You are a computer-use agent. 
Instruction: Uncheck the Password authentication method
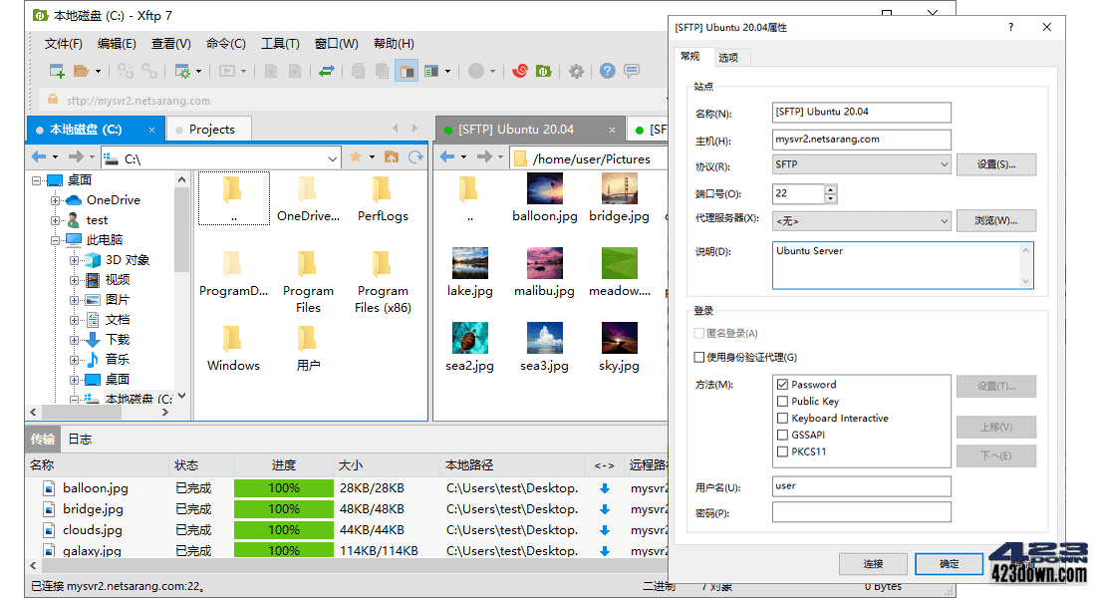(780, 385)
